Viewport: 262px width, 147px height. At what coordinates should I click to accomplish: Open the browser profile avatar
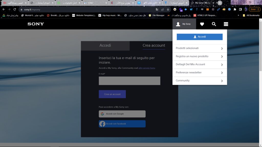(x=246, y=9)
